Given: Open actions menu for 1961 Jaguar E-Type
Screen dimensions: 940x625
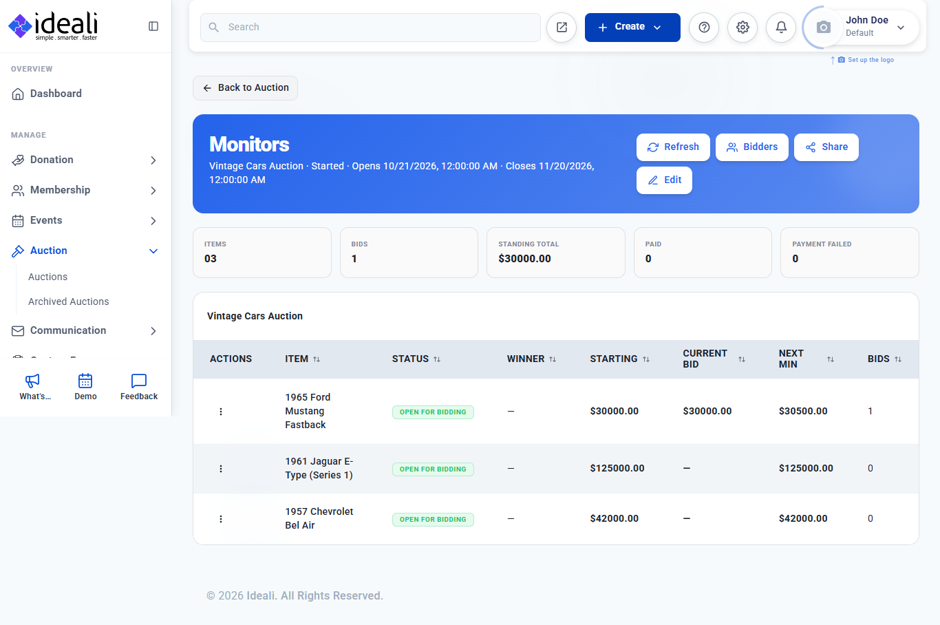Looking at the screenshot, I should [x=221, y=469].
